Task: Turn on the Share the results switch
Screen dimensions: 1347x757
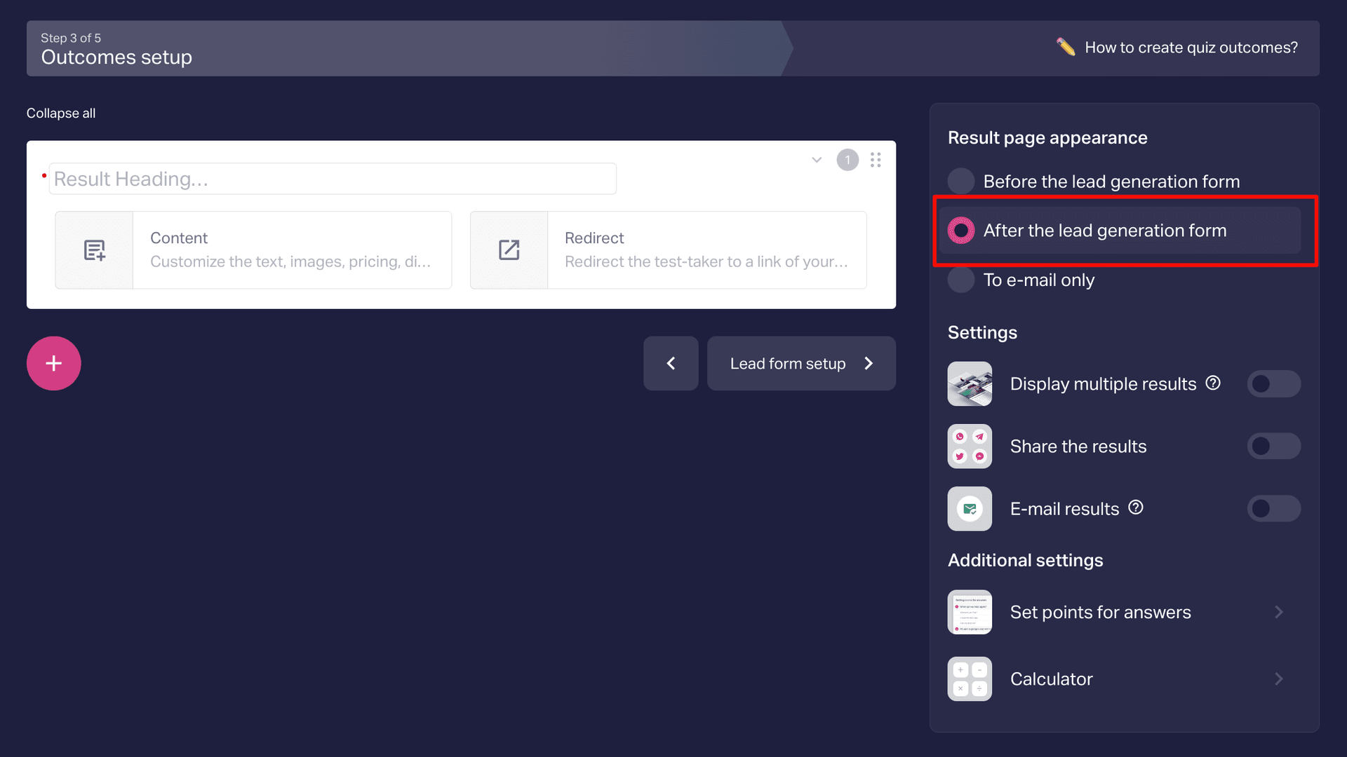Action: point(1274,446)
